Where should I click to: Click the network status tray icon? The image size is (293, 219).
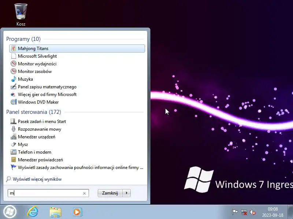(244, 212)
